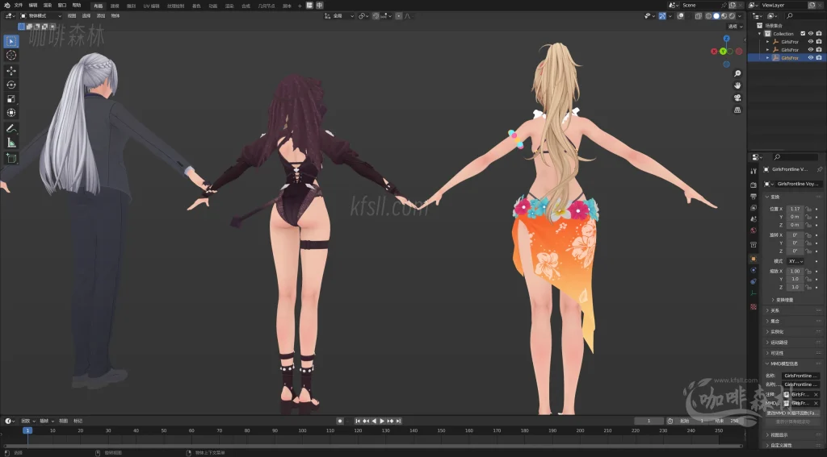Open the Object properties tab
The height and width of the screenshot is (457, 827).
point(754,259)
